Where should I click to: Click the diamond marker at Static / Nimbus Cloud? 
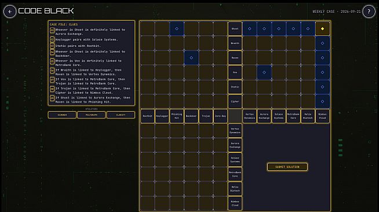pos(322,87)
